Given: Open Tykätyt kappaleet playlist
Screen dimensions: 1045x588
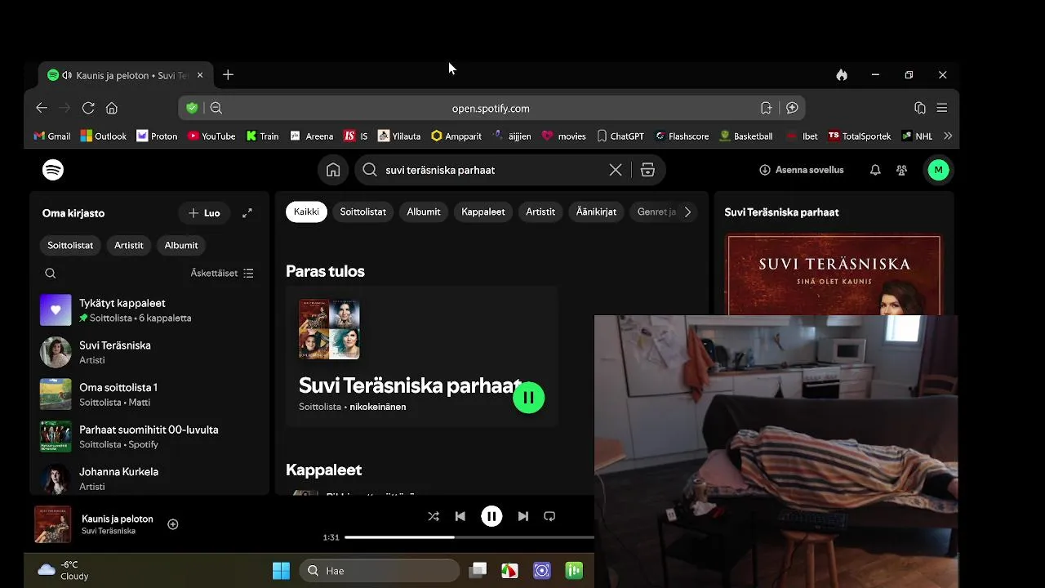Looking at the screenshot, I should (x=149, y=310).
